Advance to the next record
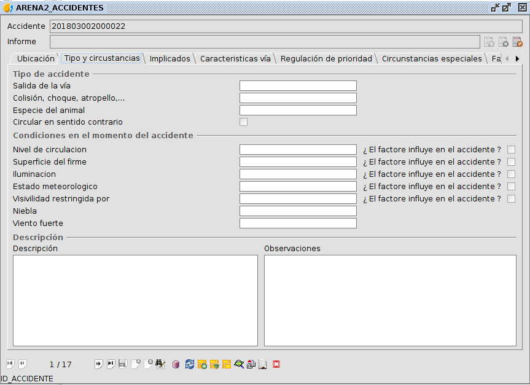 [98, 364]
